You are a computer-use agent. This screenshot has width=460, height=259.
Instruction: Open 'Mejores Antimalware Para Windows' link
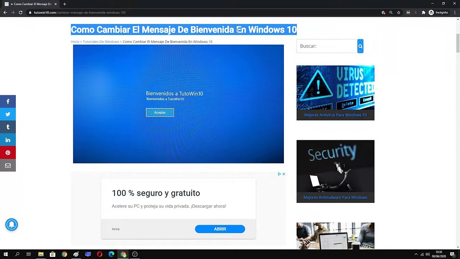(x=335, y=197)
